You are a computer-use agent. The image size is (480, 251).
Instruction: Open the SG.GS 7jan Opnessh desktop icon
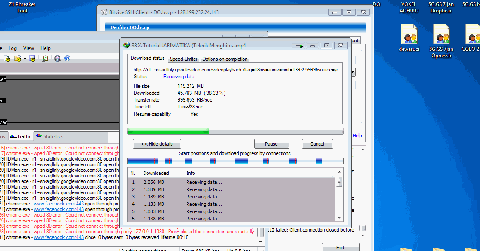pos(441,41)
